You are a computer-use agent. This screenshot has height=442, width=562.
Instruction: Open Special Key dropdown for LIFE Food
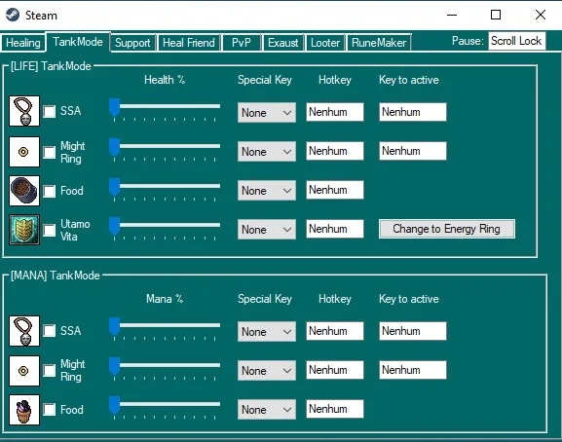[267, 190]
